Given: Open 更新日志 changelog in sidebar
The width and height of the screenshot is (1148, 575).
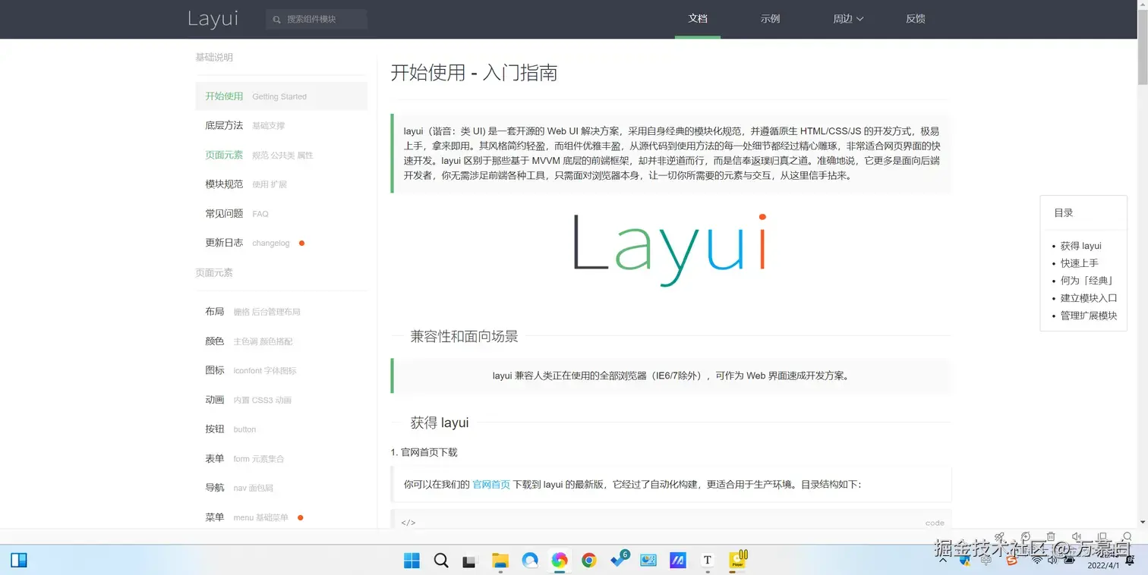Looking at the screenshot, I should click(x=281, y=243).
